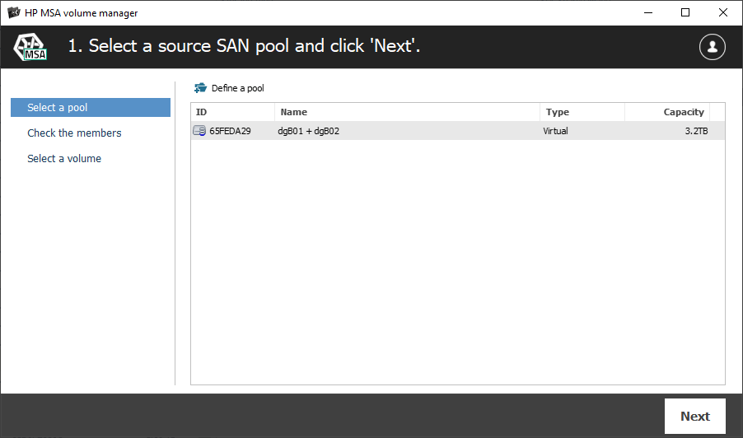Open the user account profile icon
743x438 pixels.
[712, 47]
